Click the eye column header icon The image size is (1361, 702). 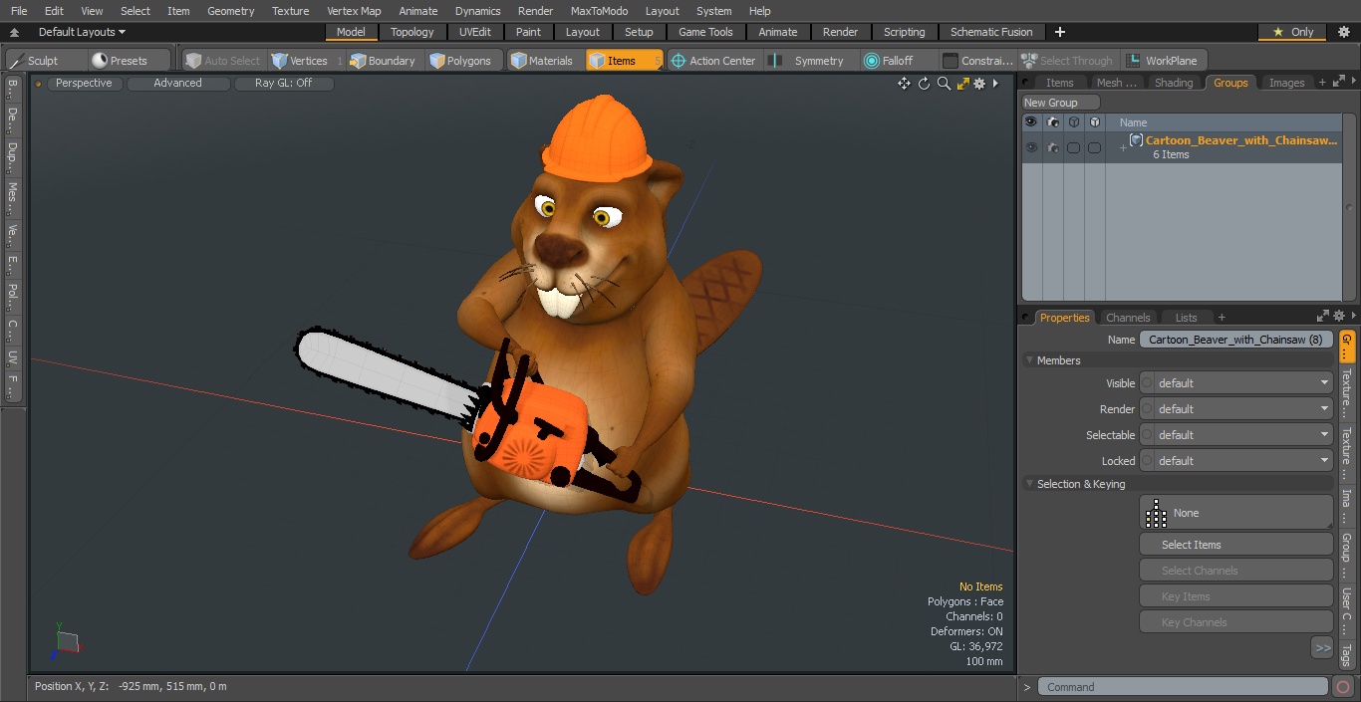tap(1031, 121)
